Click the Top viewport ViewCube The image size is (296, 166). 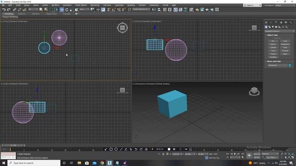[x=123, y=28]
